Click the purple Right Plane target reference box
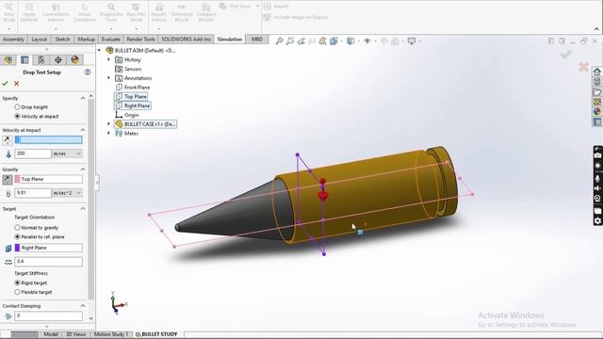The height and width of the screenshot is (339, 603). (48, 248)
